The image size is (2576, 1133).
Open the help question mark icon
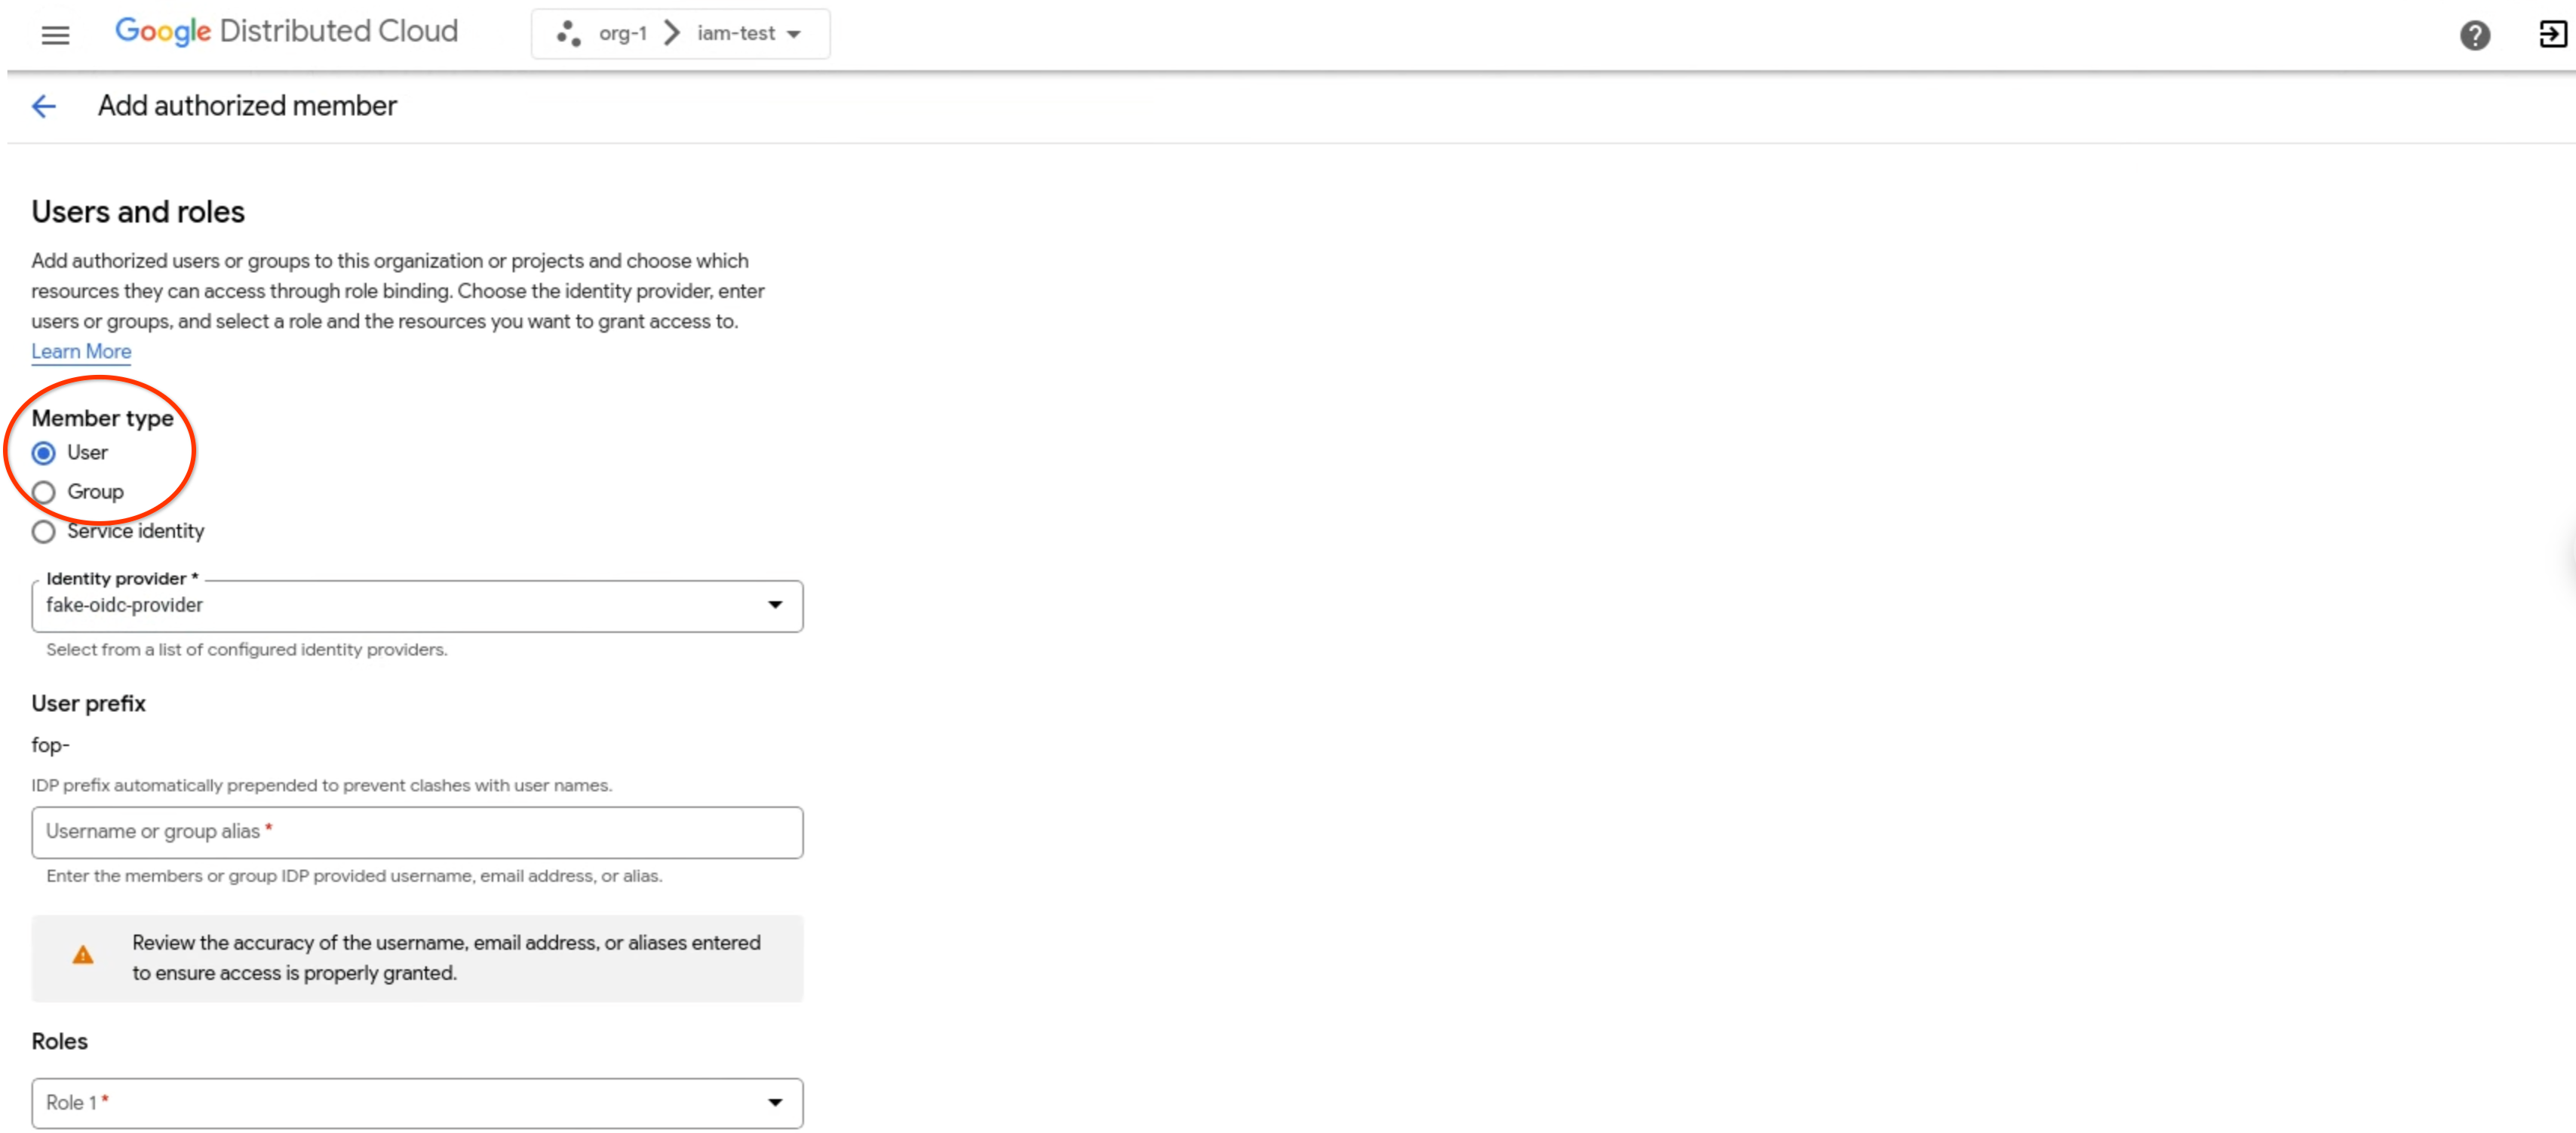click(x=2474, y=35)
